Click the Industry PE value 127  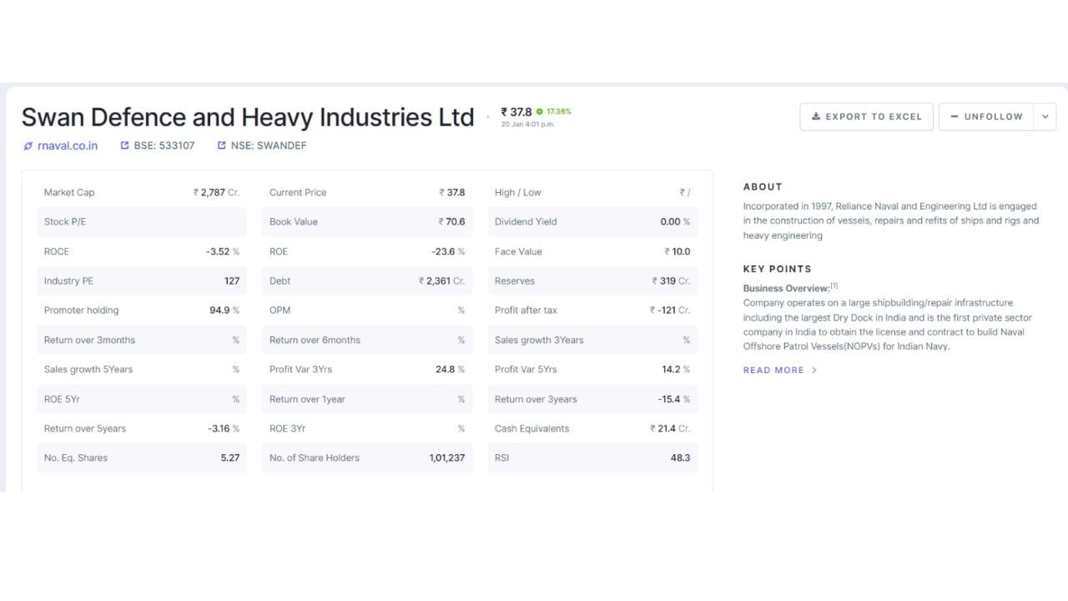(x=232, y=280)
